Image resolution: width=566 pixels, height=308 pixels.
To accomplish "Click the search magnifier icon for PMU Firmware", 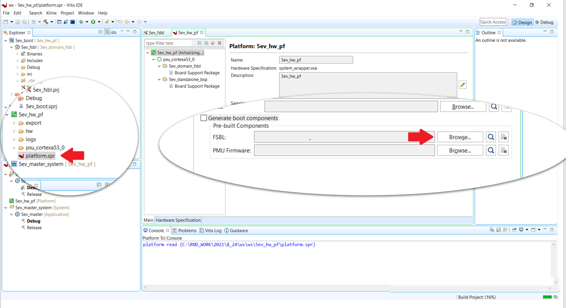I will coord(491,151).
